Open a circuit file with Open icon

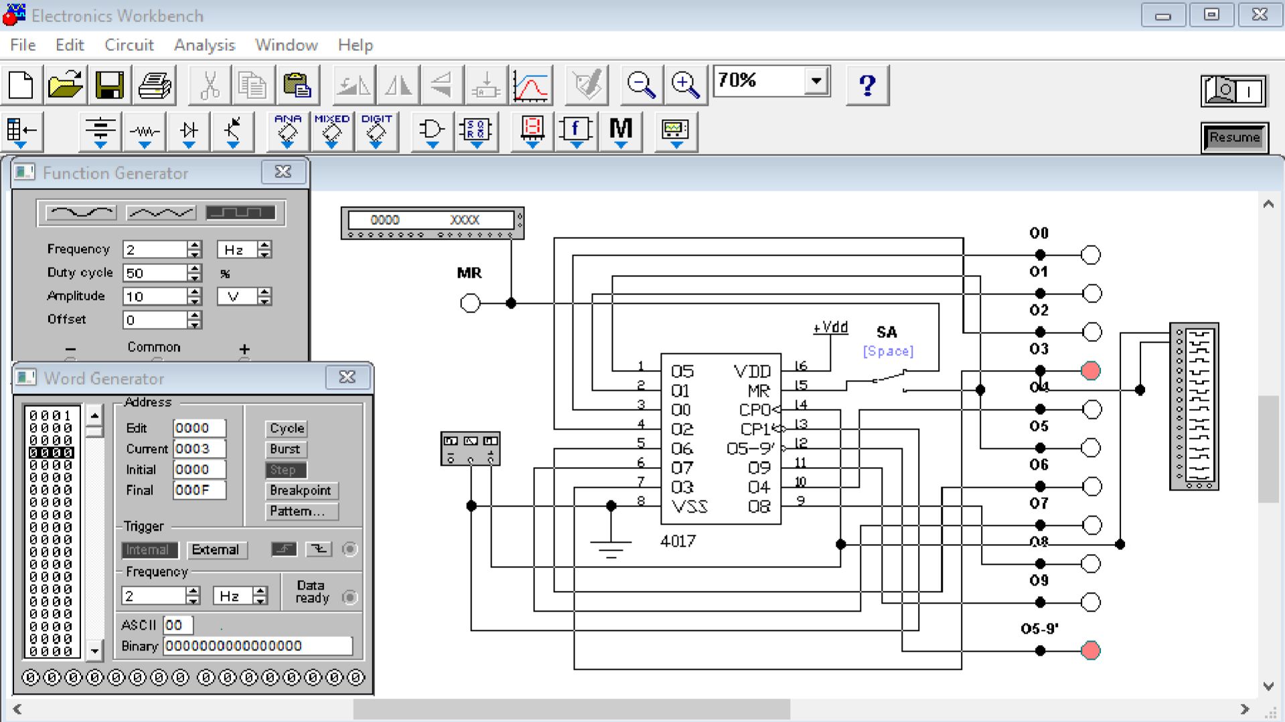click(x=66, y=85)
